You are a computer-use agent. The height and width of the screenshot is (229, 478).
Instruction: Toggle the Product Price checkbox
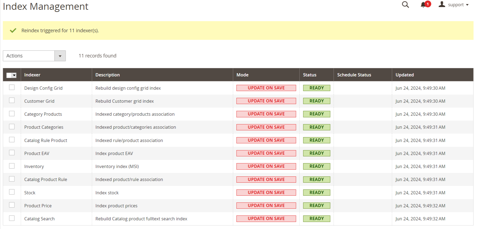click(12, 205)
